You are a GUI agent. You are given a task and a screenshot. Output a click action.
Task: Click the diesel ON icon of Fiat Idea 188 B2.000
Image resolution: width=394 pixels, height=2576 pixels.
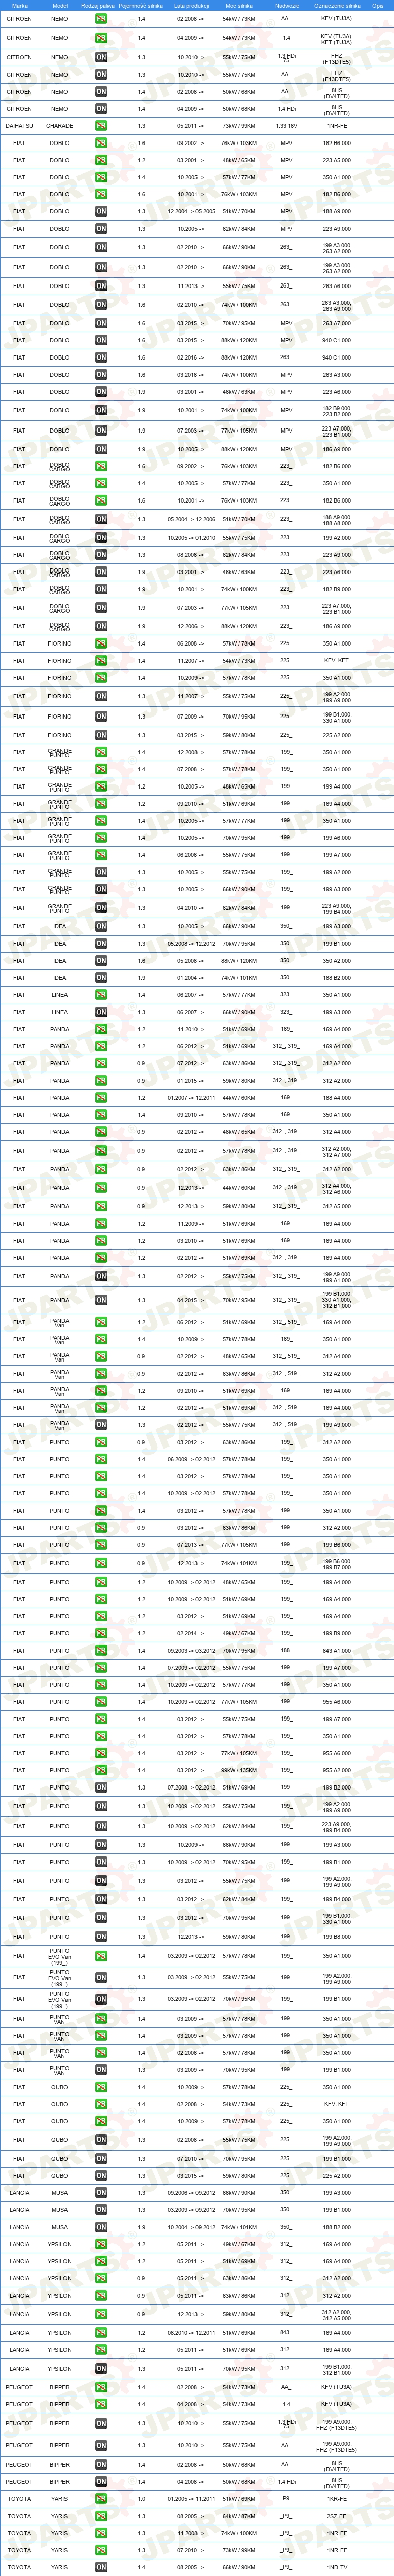(101, 978)
